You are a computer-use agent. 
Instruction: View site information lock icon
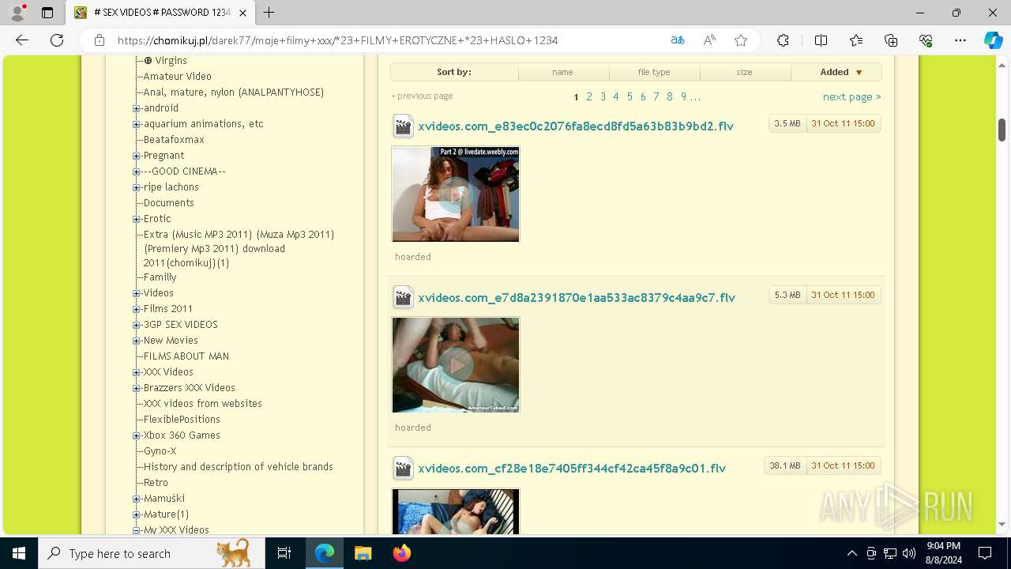click(x=100, y=40)
